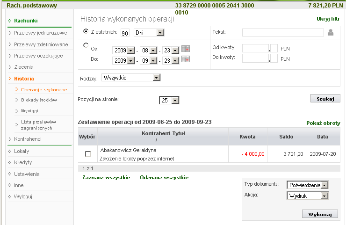Go to Przelewy zdefiniowane
346x225 pixels.
click(41, 44)
